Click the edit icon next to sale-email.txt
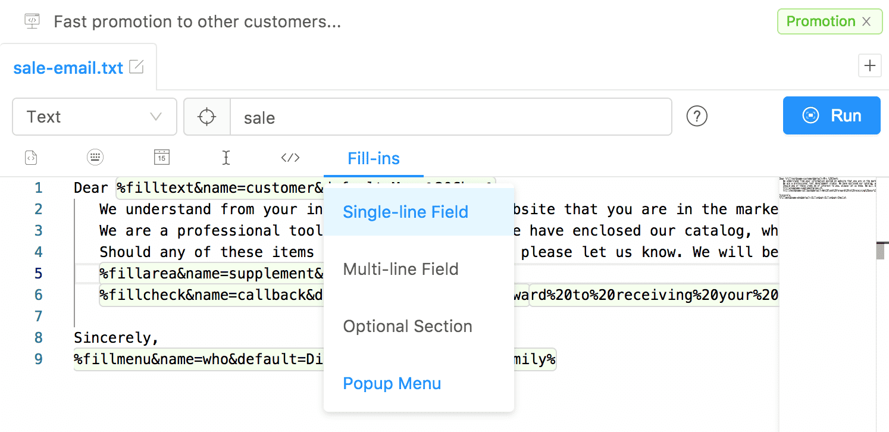 tap(136, 67)
